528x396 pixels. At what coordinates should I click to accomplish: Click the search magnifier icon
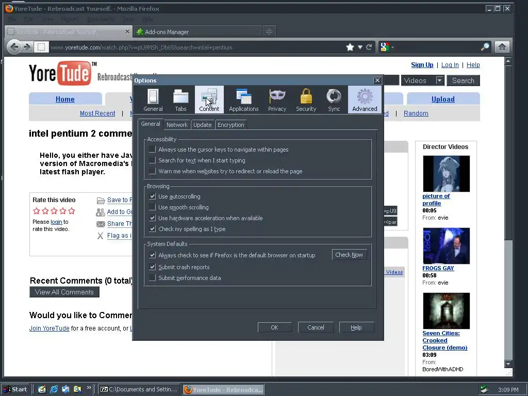tap(485, 47)
